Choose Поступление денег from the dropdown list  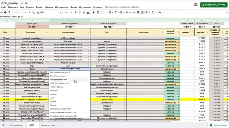tap(69, 76)
